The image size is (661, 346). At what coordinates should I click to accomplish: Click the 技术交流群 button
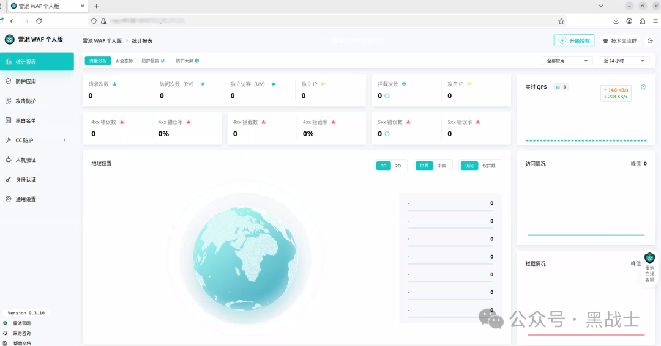(619, 40)
